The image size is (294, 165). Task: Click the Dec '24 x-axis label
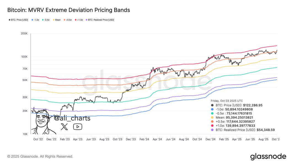point(211,139)
